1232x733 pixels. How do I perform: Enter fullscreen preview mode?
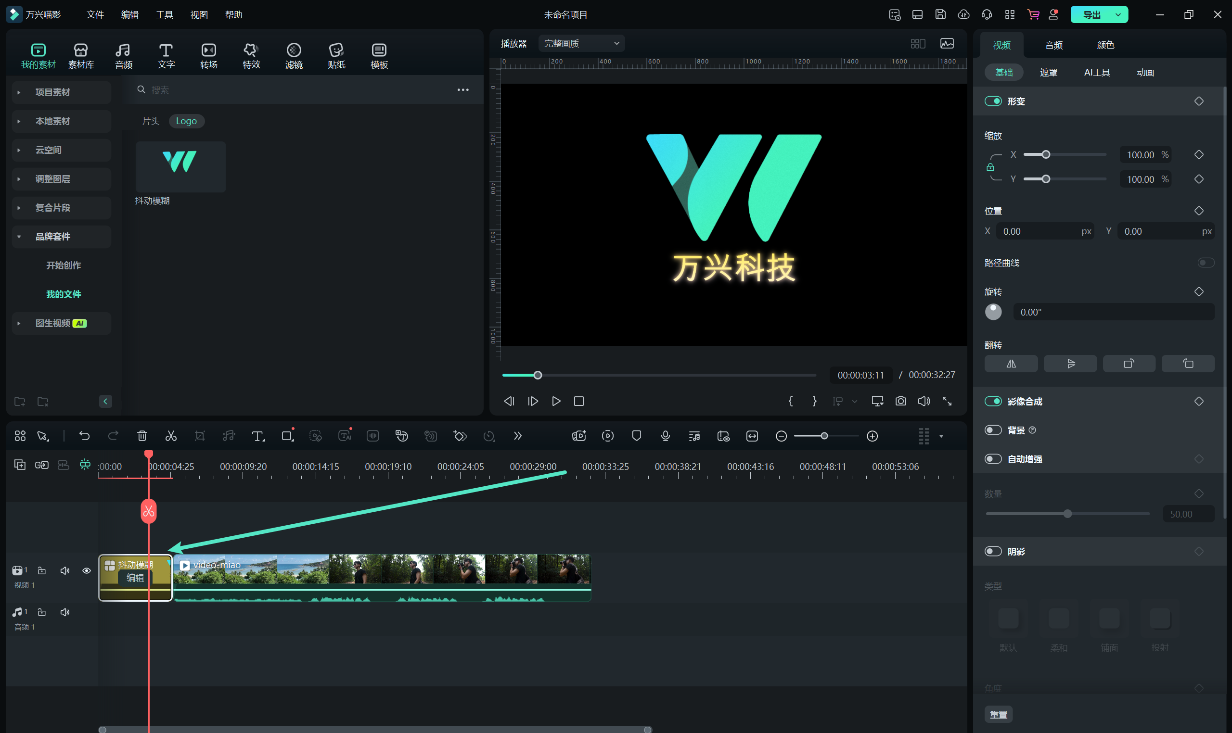click(948, 401)
